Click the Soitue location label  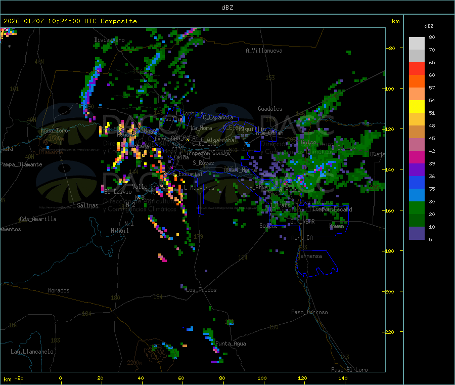[268, 226]
